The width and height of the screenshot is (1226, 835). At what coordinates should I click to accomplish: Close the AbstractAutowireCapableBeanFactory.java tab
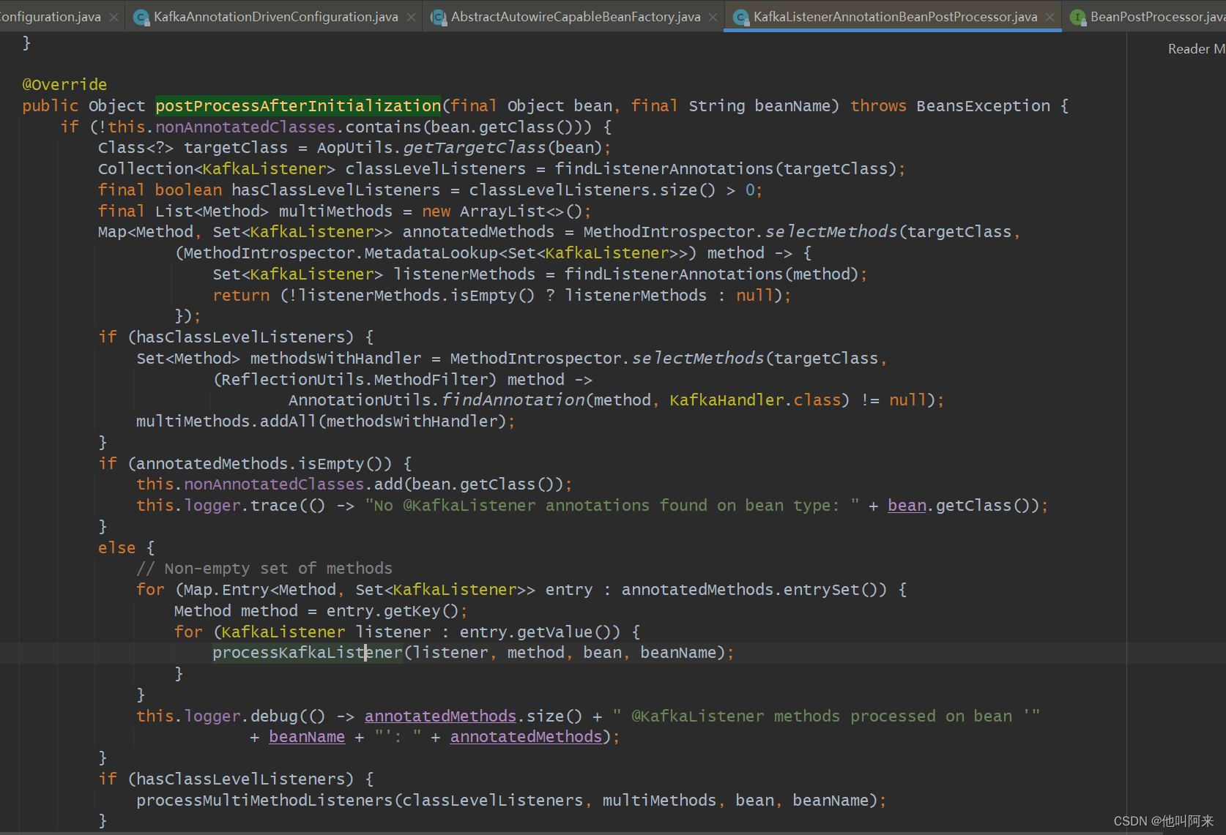[713, 17]
